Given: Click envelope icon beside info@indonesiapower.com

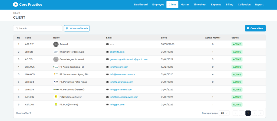Looking at the screenshot, I should click(x=107, y=97).
